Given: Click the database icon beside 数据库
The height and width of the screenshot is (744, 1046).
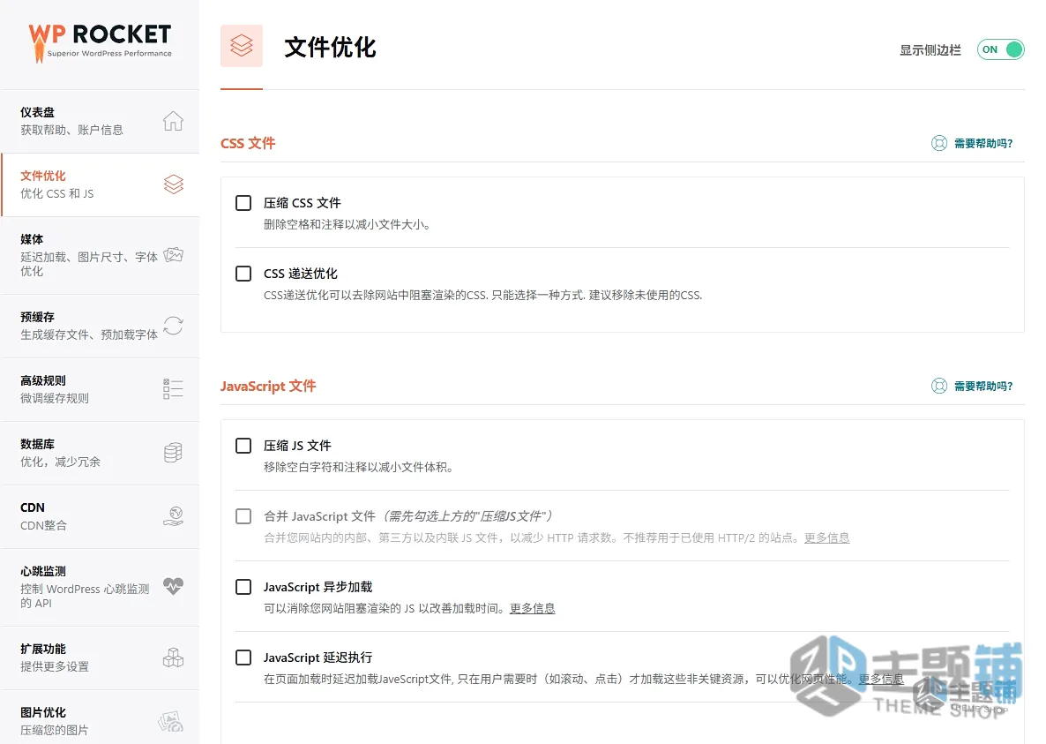Looking at the screenshot, I should point(173,453).
